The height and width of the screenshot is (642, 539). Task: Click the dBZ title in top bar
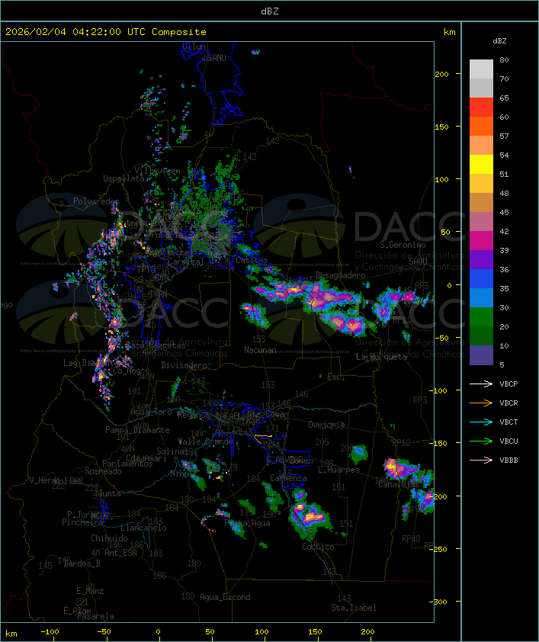point(270,11)
